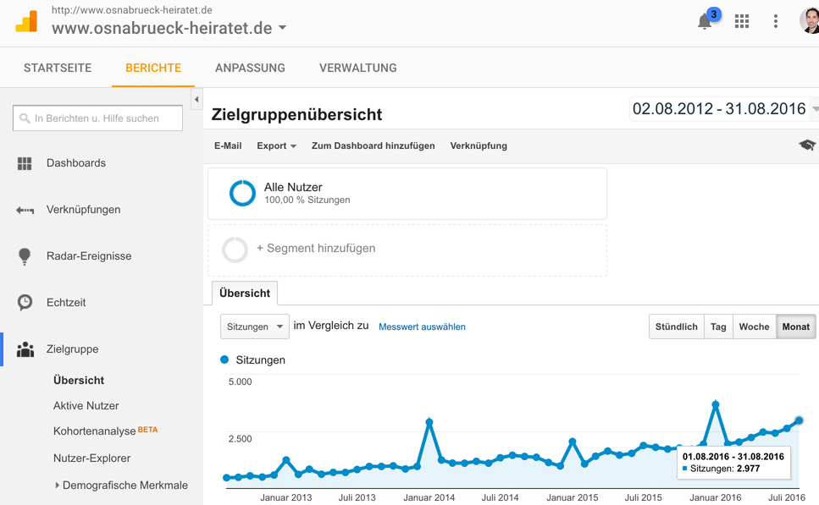Switch to the ANPASSUNG tab
Image resolution: width=819 pixels, height=505 pixels.
(x=250, y=68)
